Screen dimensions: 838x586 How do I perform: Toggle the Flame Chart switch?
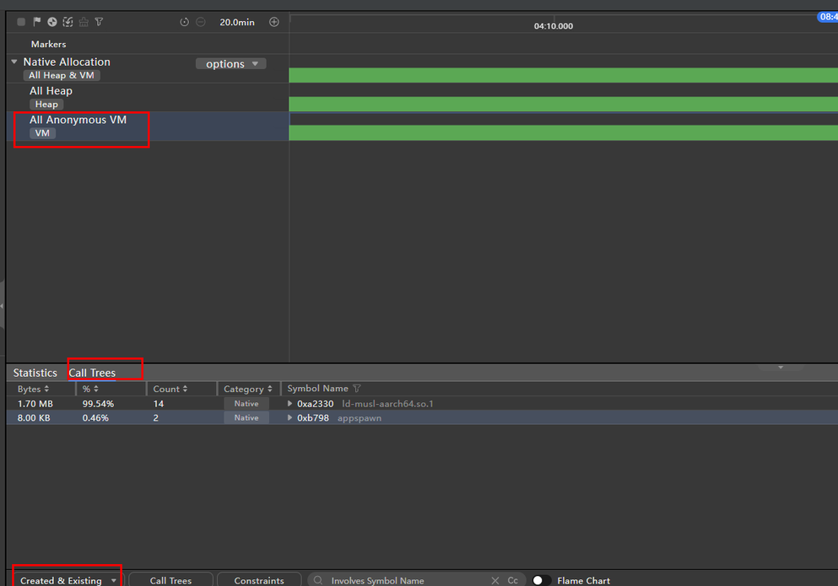(x=541, y=580)
